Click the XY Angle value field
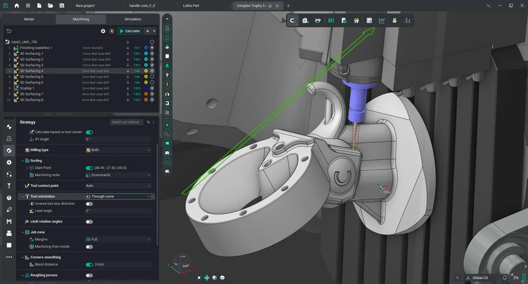Screen dimensions: 528x284 118,139
